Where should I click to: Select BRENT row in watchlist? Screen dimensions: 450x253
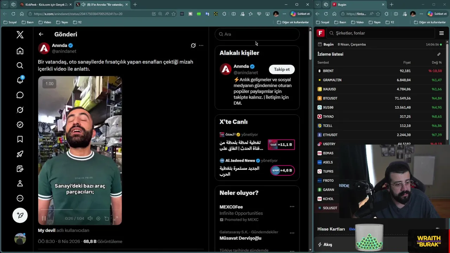tap(380, 71)
